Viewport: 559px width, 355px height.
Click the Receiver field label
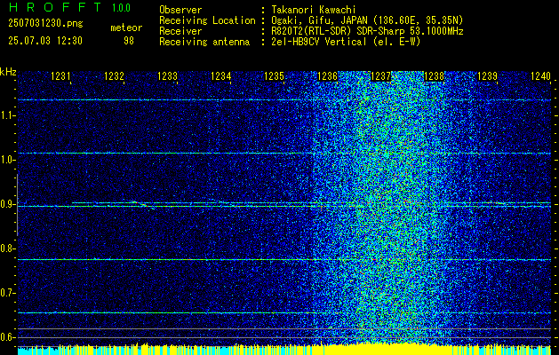pos(180,31)
